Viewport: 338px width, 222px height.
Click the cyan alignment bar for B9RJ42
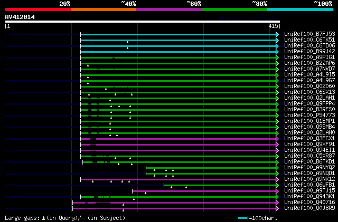(x=179, y=52)
